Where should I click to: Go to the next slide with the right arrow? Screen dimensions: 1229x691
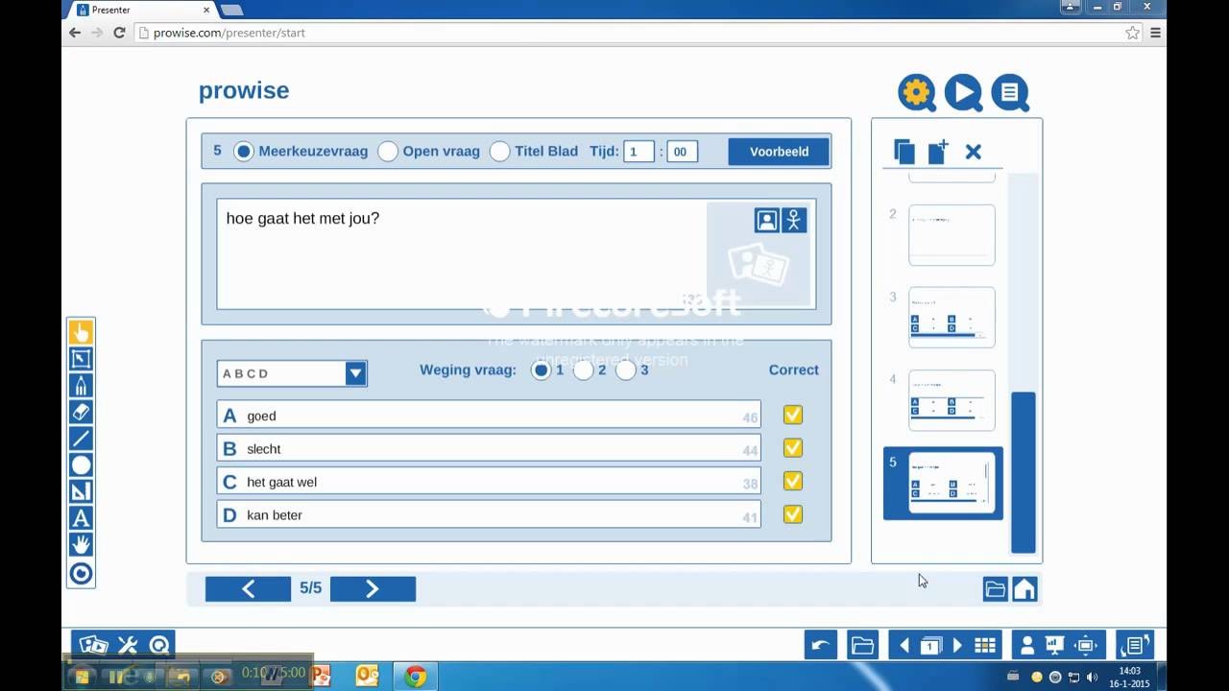pyautogui.click(x=373, y=588)
